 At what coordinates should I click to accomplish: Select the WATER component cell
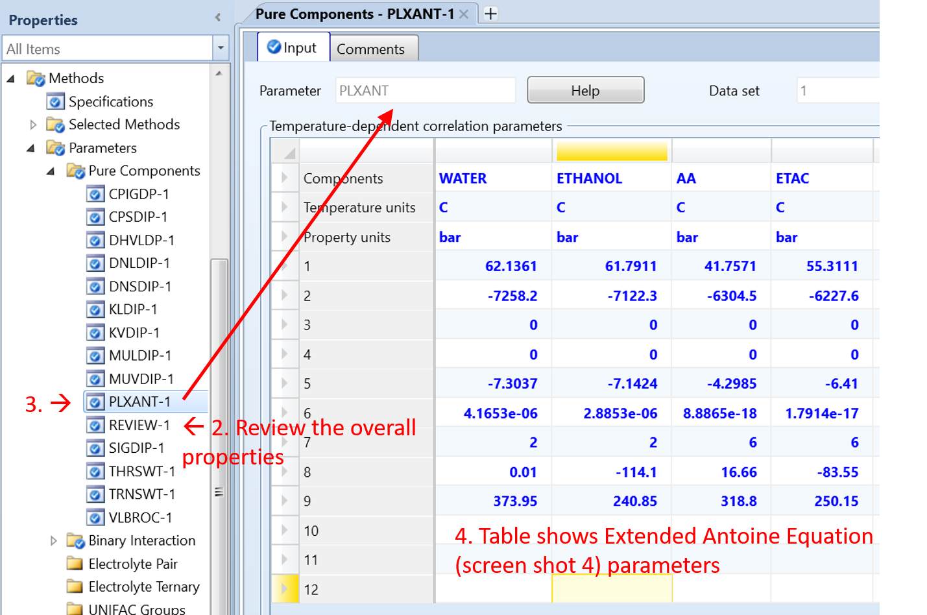tap(492, 178)
